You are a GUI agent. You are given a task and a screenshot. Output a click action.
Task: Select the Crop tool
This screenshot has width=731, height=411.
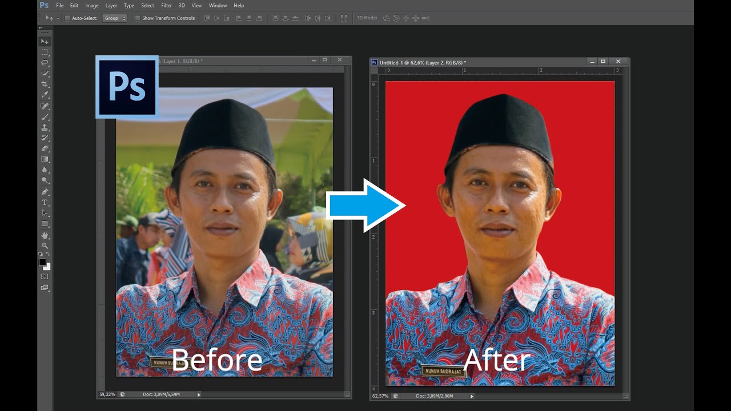[45, 84]
